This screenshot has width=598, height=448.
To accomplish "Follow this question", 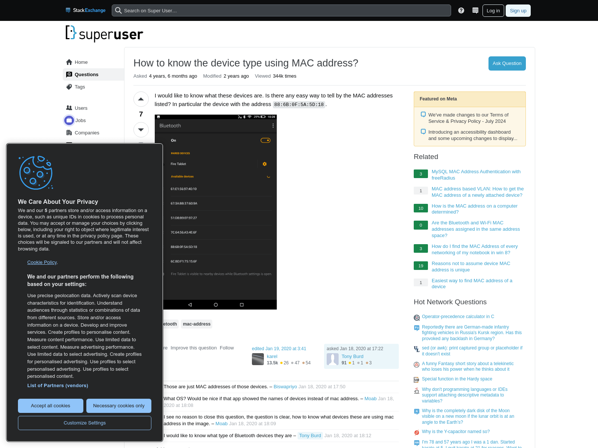I will pyautogui.click(x=226, y=348).
